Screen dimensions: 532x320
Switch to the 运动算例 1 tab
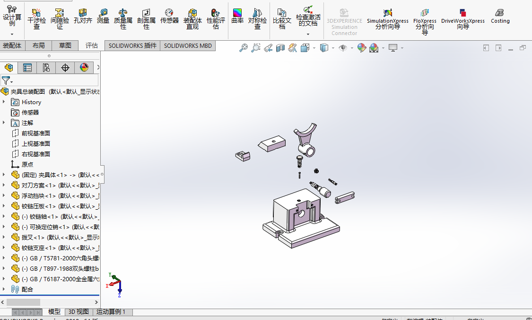(111, 312)
